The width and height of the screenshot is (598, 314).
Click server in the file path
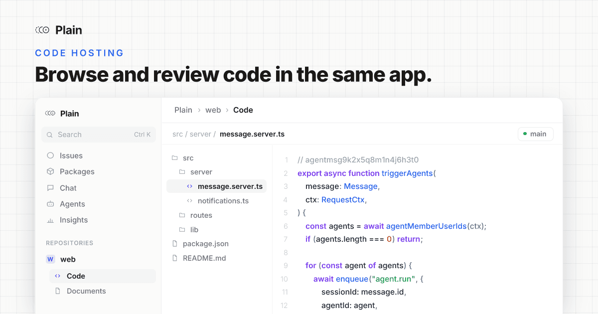click(200, 134)
